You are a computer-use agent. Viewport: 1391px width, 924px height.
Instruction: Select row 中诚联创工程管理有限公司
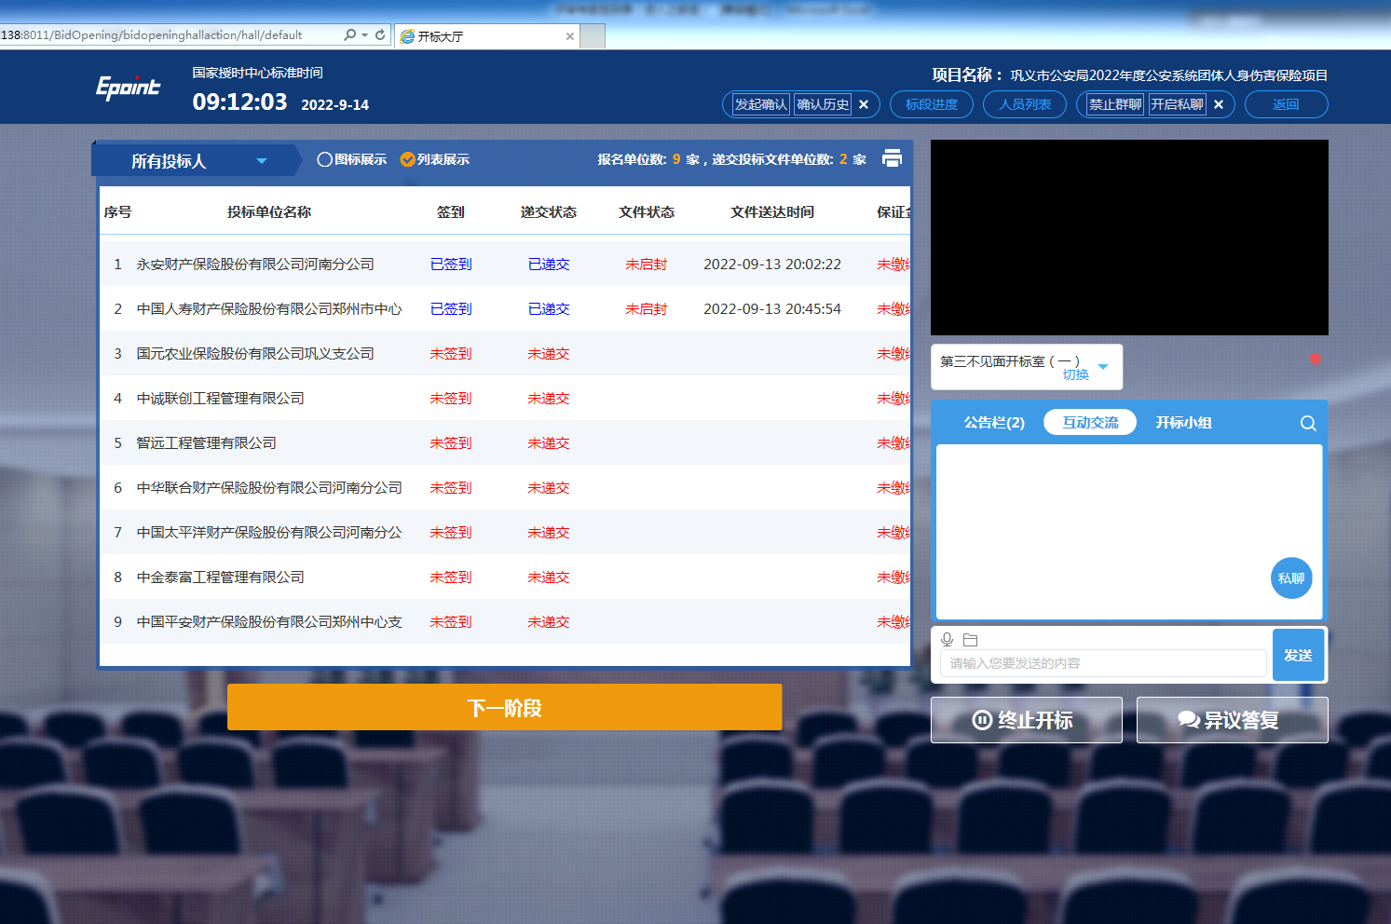[505, 399]
